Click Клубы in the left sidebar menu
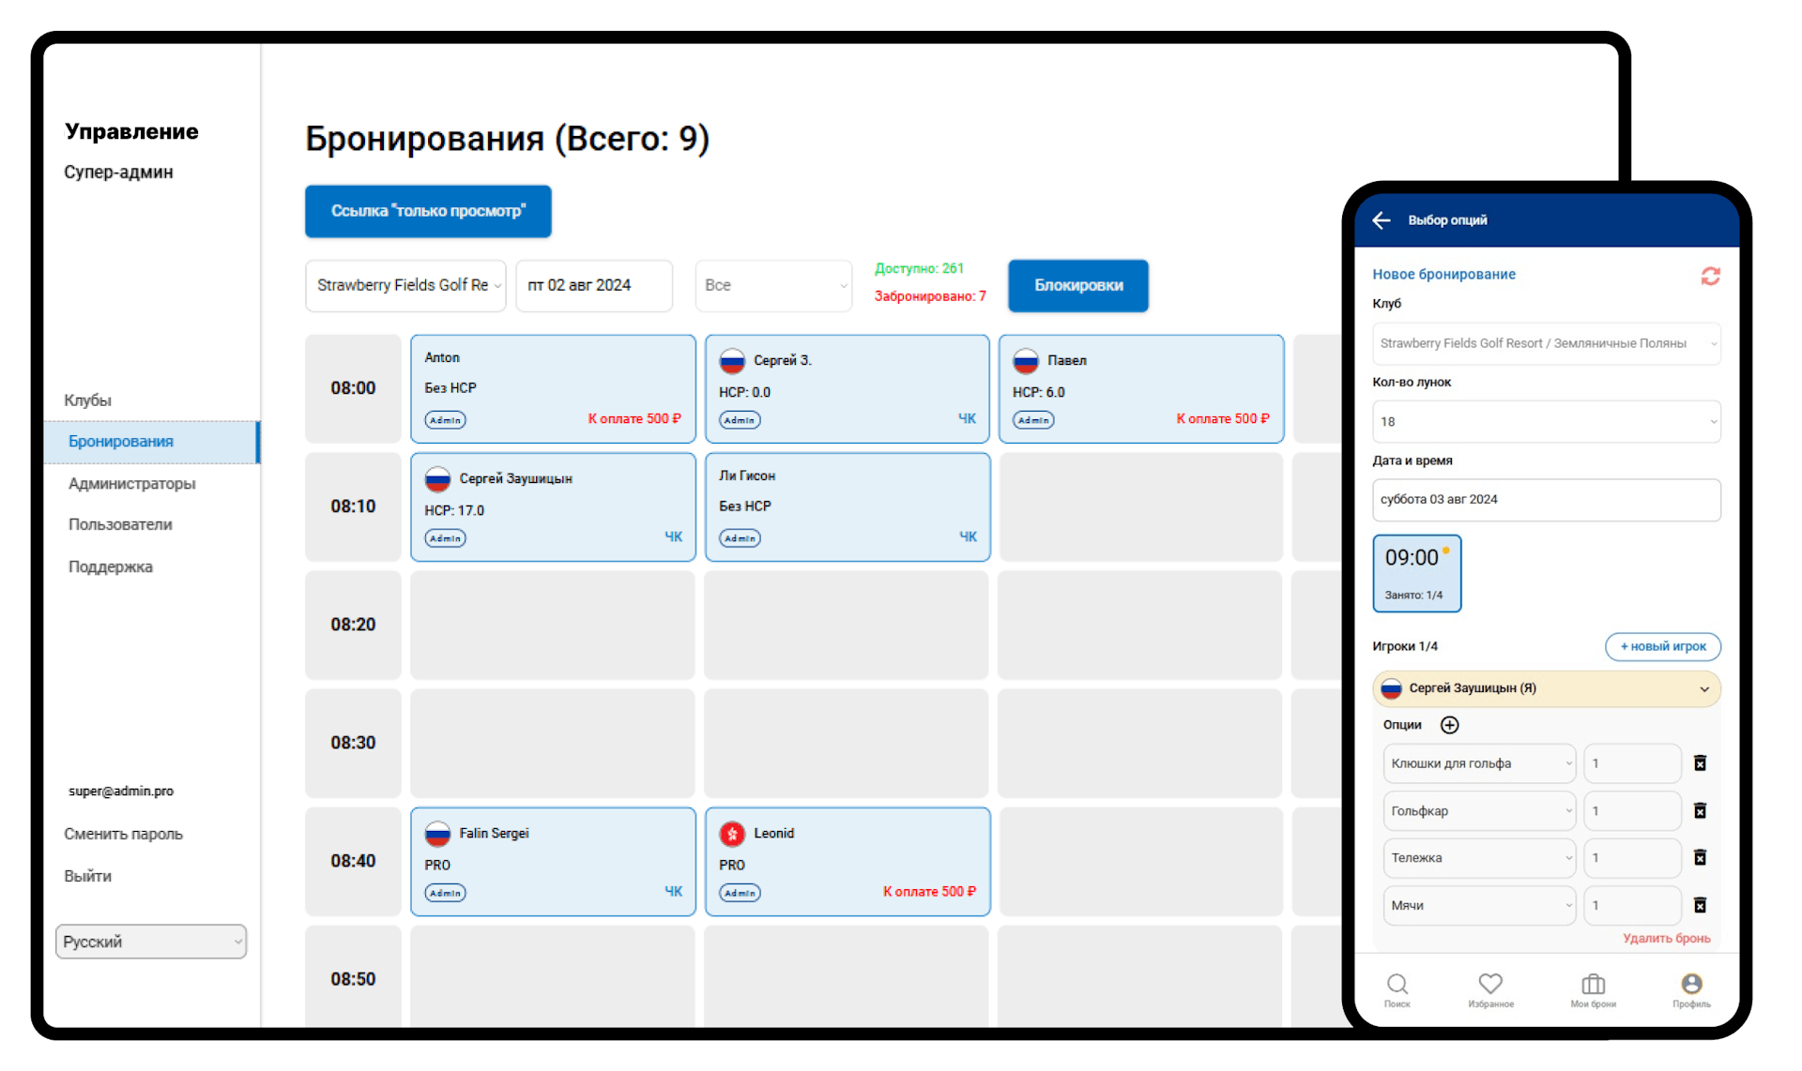This screenshot has width=1802, height=1071. [x=88, y=398]
